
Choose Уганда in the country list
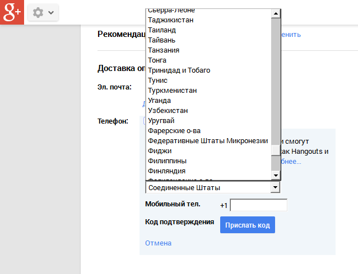point(160,101)
